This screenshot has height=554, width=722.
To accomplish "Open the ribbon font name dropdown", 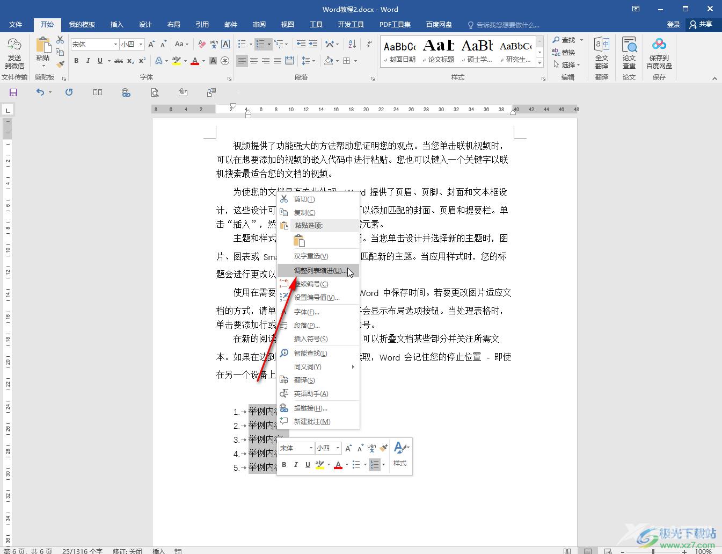I will (115, 44).
